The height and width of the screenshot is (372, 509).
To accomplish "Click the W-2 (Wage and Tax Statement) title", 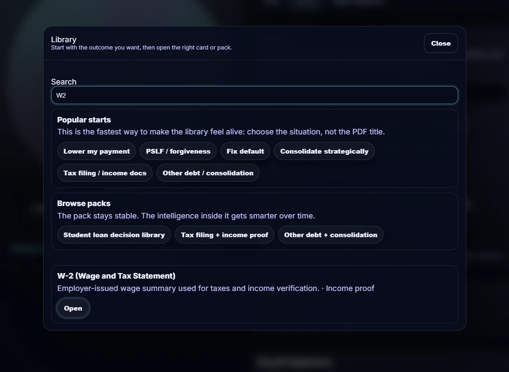I will pyautogui.click(x=116, y=276).
